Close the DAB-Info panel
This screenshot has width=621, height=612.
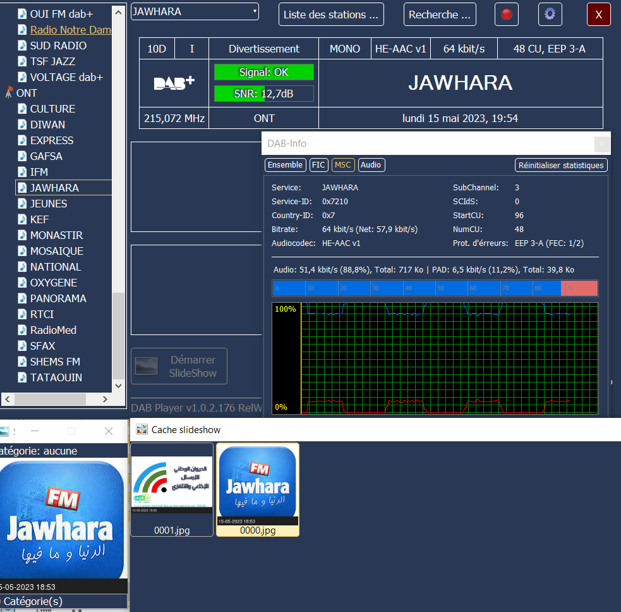coord(602,144)
